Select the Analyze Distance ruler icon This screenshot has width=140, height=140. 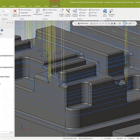click(x=68, y=11)
